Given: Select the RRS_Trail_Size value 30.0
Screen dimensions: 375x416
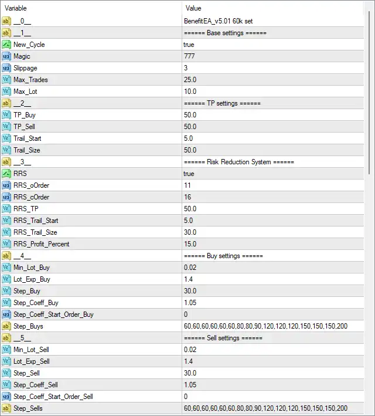Looking at the screenshot, I should click(x=190, y=232).
